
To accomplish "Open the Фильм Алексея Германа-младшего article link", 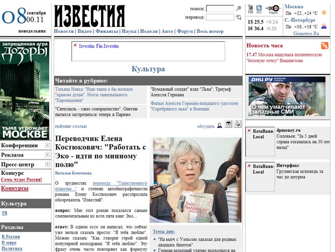I will pyautogui.click(x=194, y=106).
